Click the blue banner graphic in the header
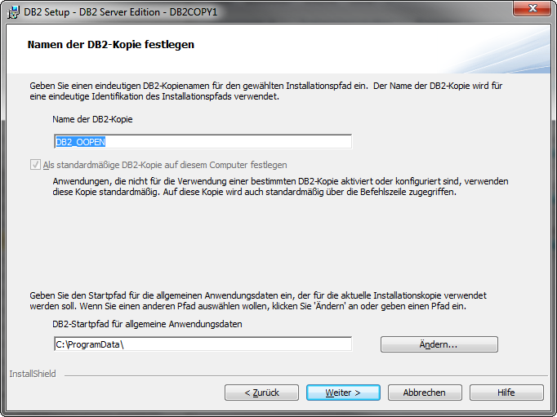Viewport: 557px width, 417px height. point(497,50)
